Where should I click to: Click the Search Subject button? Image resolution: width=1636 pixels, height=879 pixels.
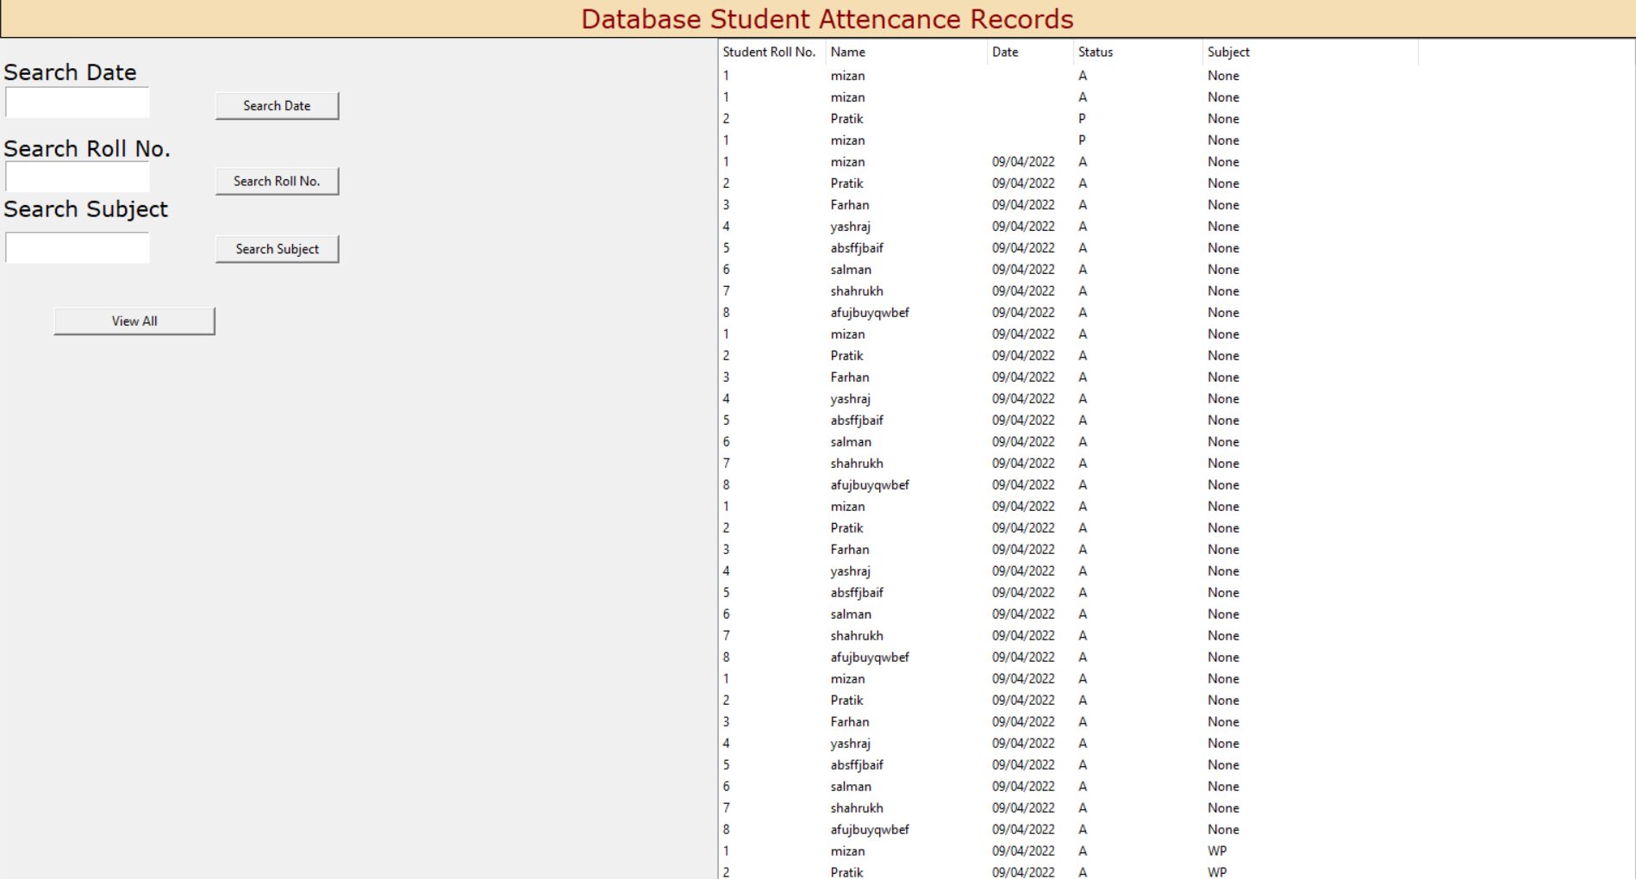[x=277, y=249]
